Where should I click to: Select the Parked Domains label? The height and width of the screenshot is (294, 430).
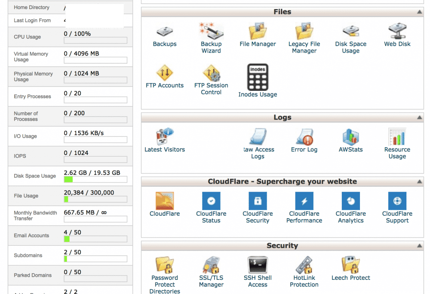33,275
